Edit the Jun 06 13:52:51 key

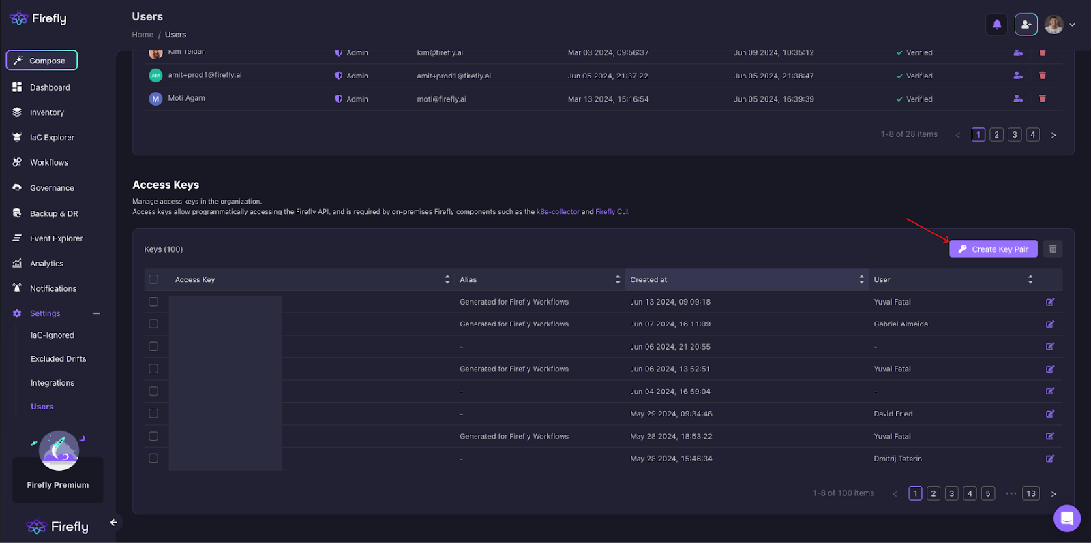1050,369
